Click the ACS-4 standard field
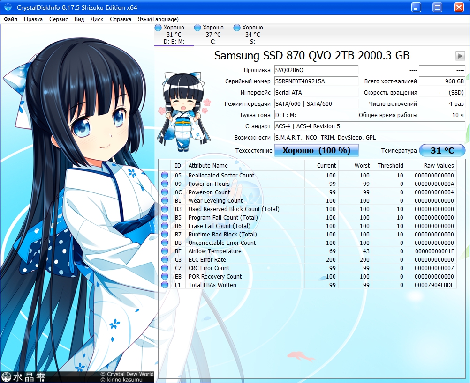The image size is (470, 383). tap(370, 126)
